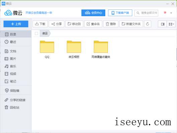Click the 重命名 rename toolbar button
Image resolution: width=177 pixels, height=133 pixels.
(93, 24)
